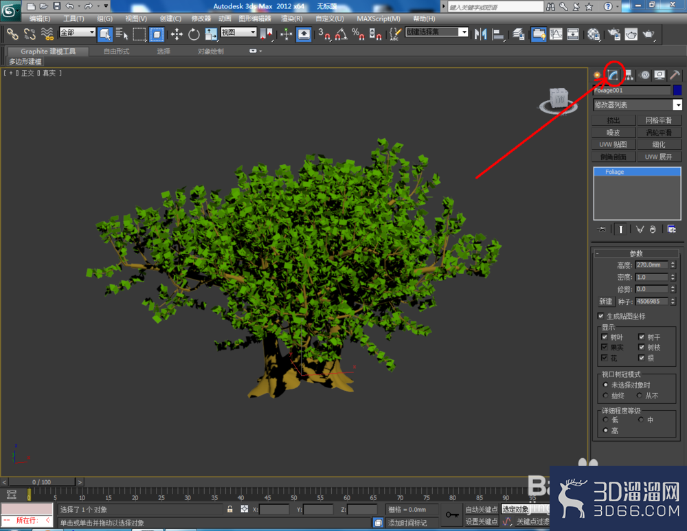Toggle Percent Snap

pos(358,34)
